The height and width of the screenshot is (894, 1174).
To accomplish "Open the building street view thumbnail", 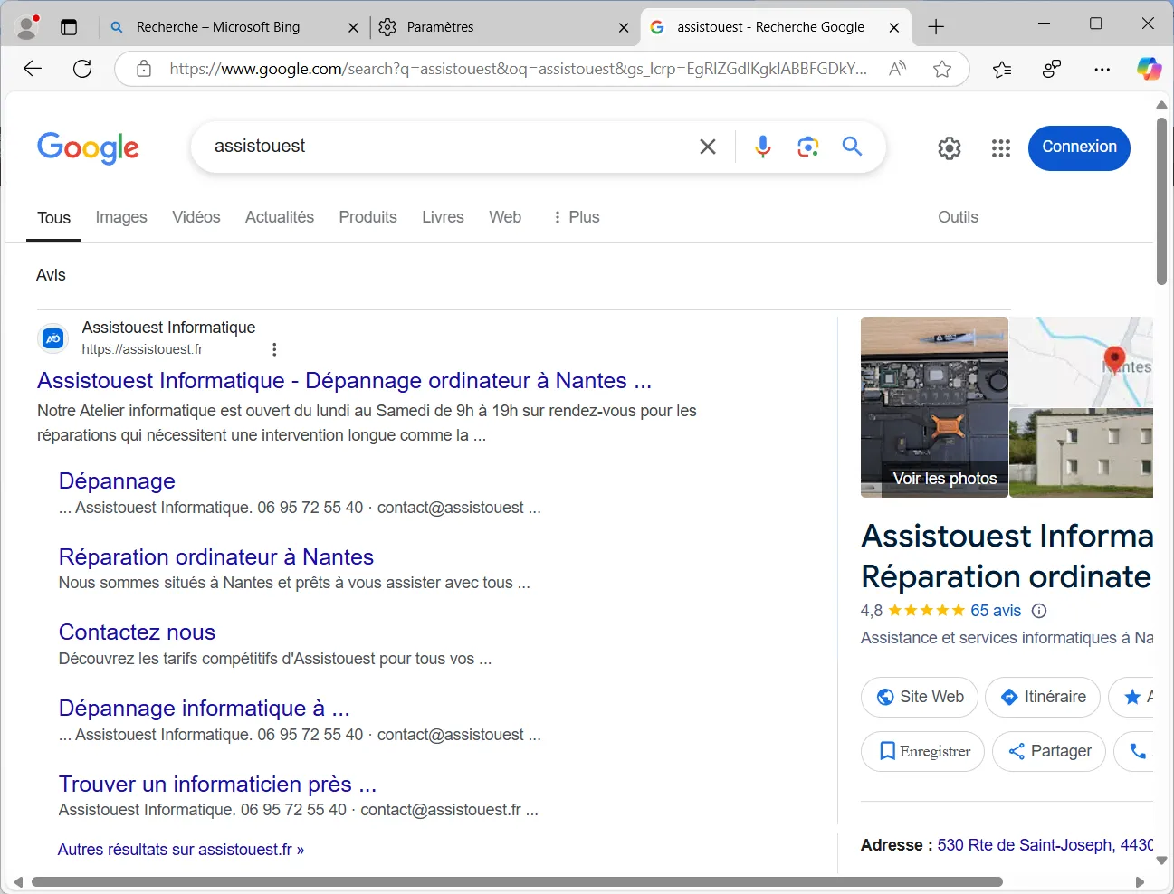I will point(1082,453).
